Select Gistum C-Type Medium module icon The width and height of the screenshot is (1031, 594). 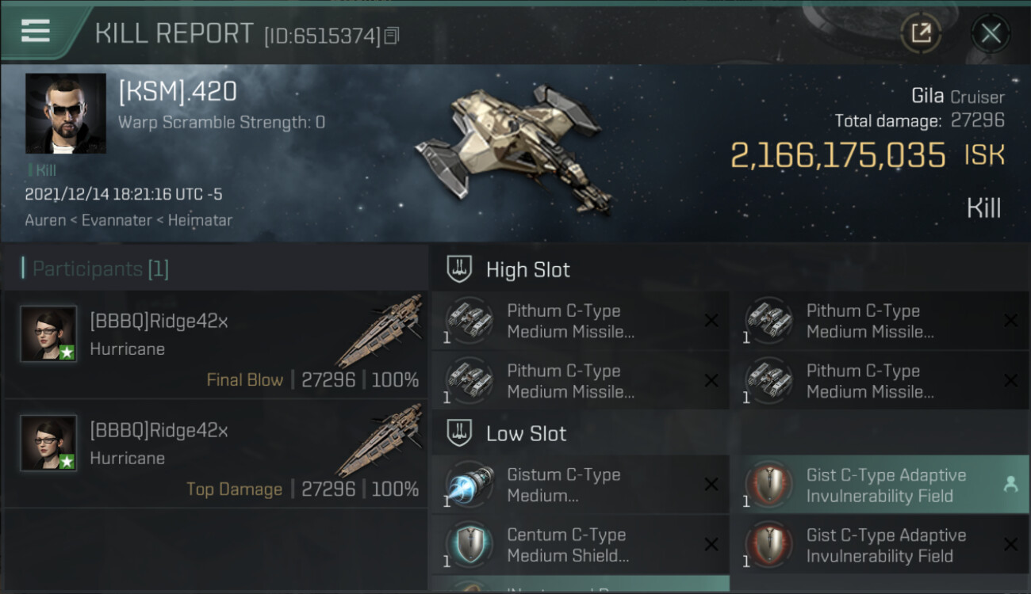[470, 485]
